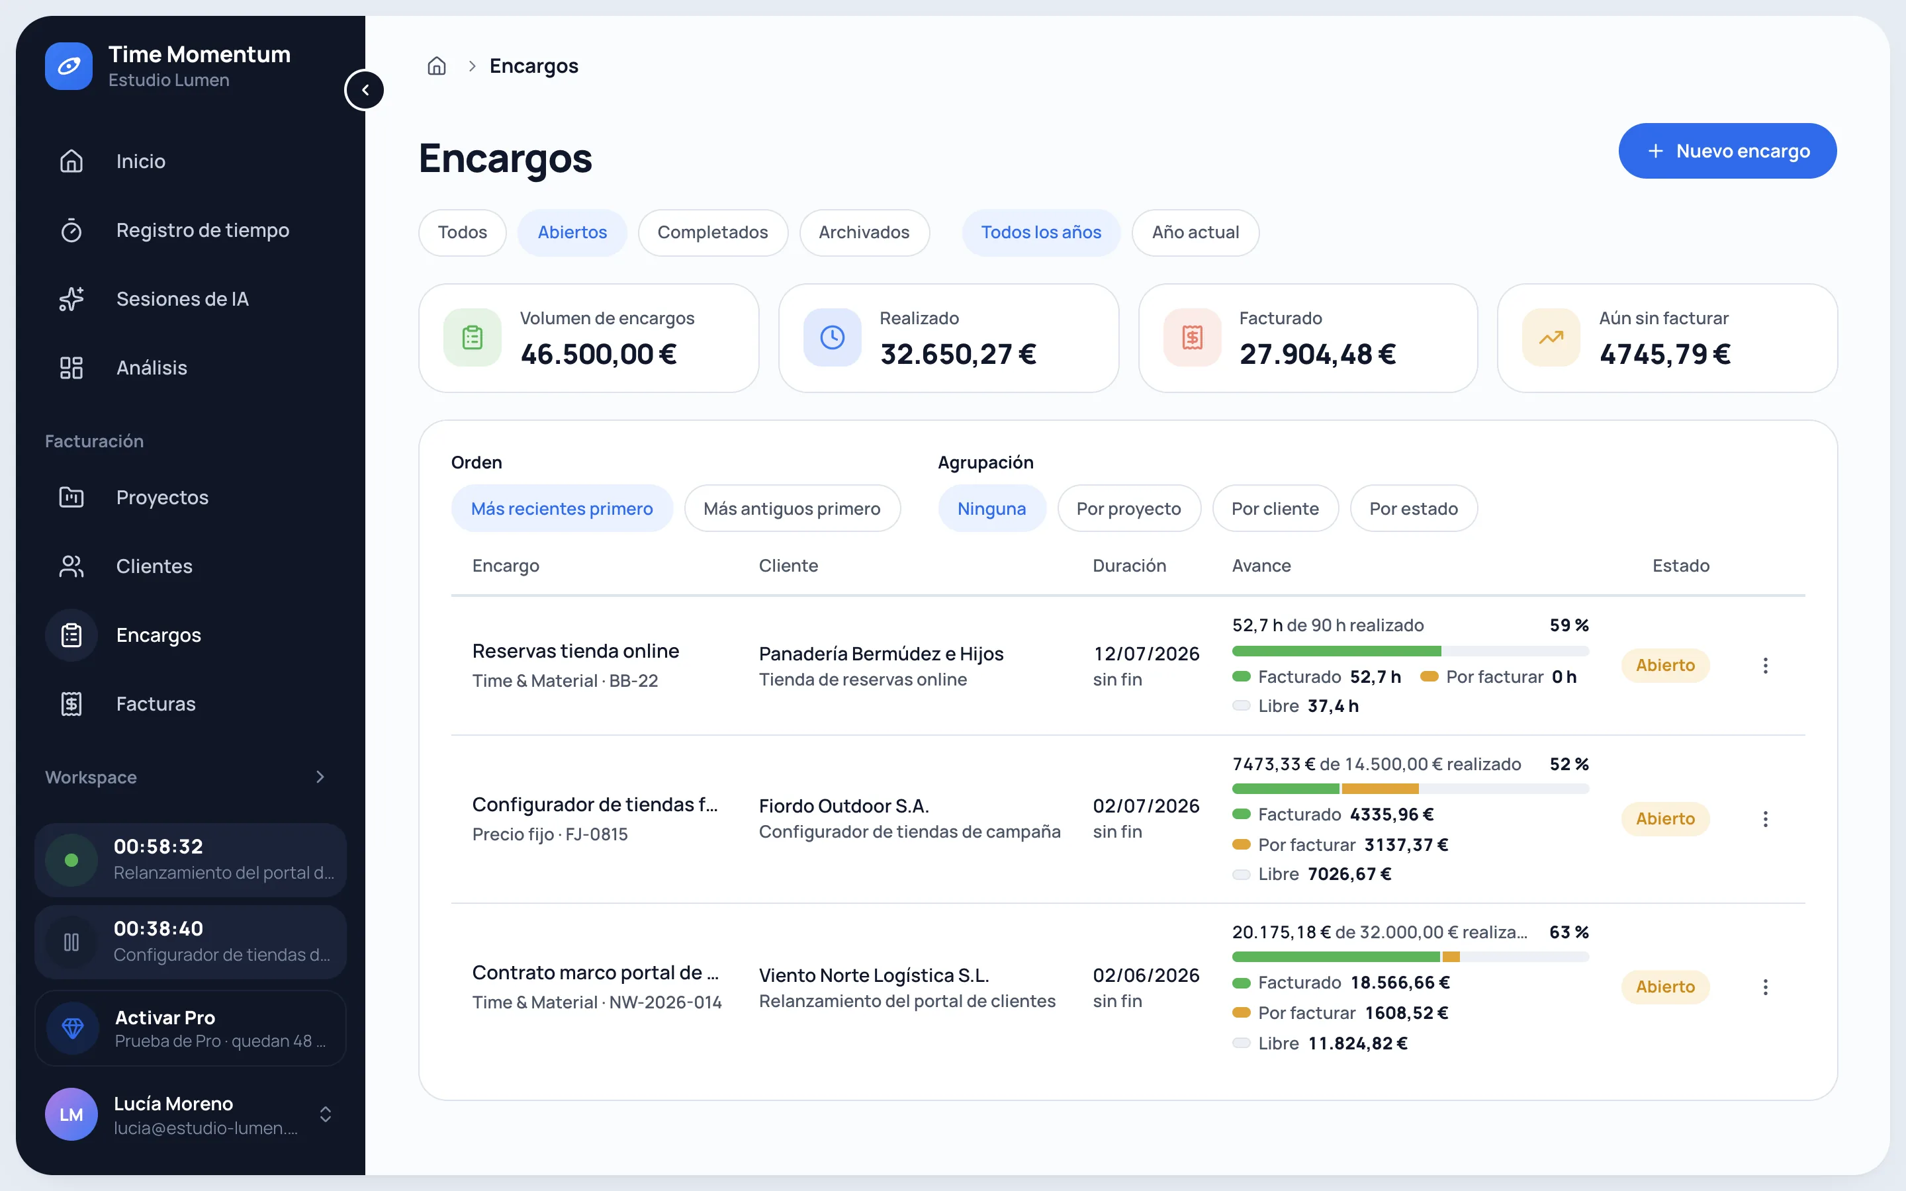This screenshot has width=1906, height=1191.
Task: Open the Lucía Moreno account switcher
Action: tap(326, 1115)
